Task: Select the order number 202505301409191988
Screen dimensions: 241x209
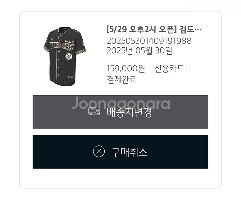Action: coord(149,41)
